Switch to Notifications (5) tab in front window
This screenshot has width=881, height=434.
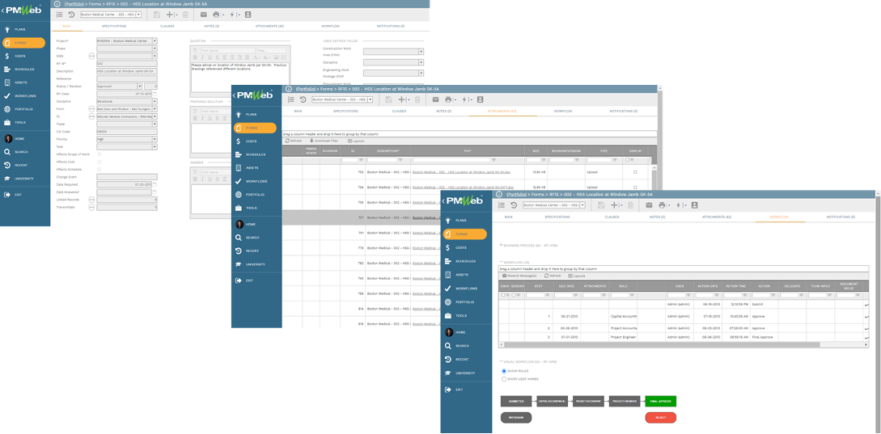pyautogui.click(x=841, y=217)
